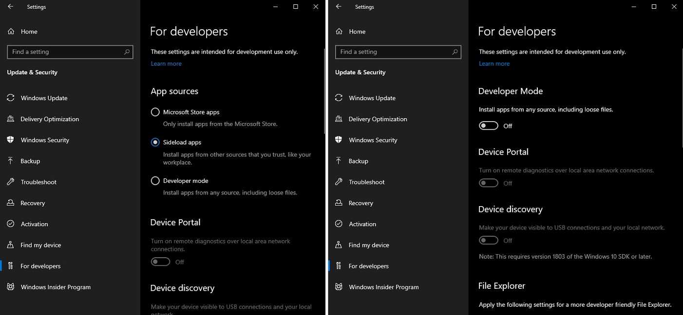Click Home icon in right Settings window
The image size is (683, 315).
click(x=339, y=32)
